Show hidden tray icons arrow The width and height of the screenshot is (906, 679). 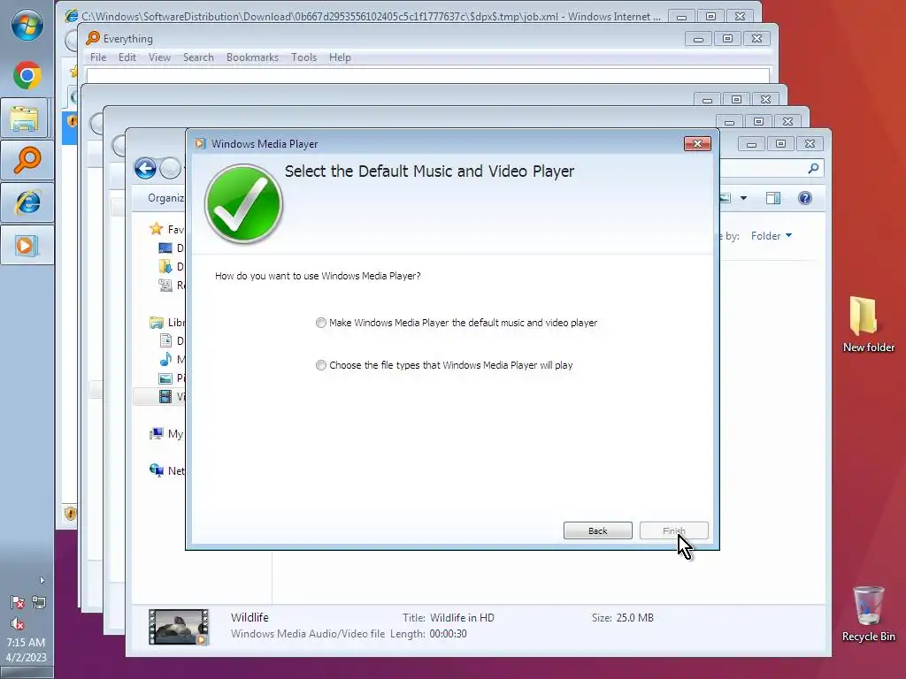42,580
